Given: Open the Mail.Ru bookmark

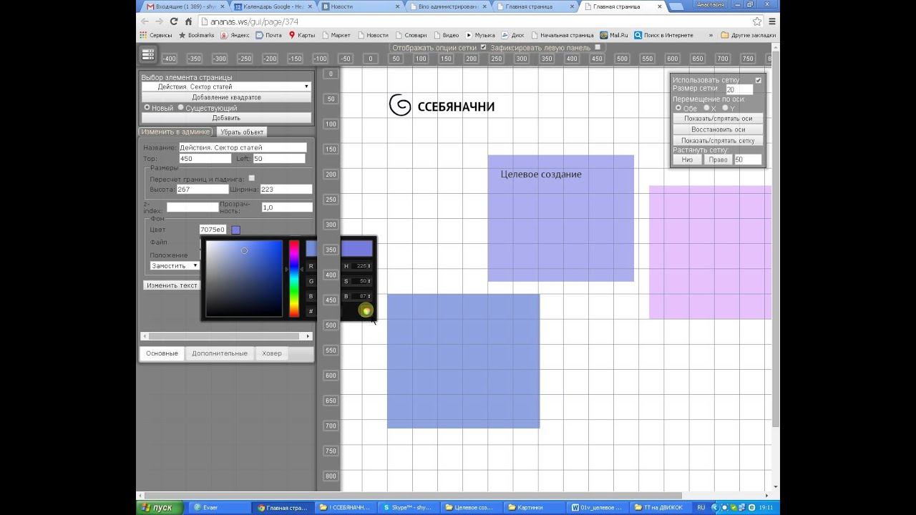Looking at the screenshot, I should point(613,35).
